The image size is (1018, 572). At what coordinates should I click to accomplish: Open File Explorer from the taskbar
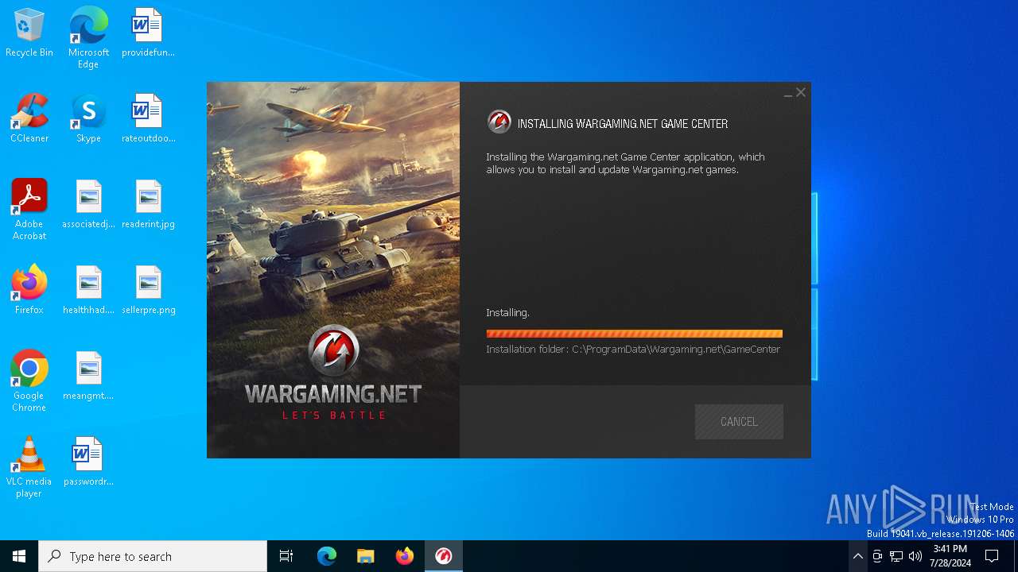tap(366, 556)
